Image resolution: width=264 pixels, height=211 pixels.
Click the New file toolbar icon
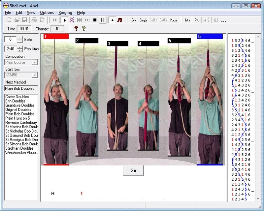coord(10,20)
